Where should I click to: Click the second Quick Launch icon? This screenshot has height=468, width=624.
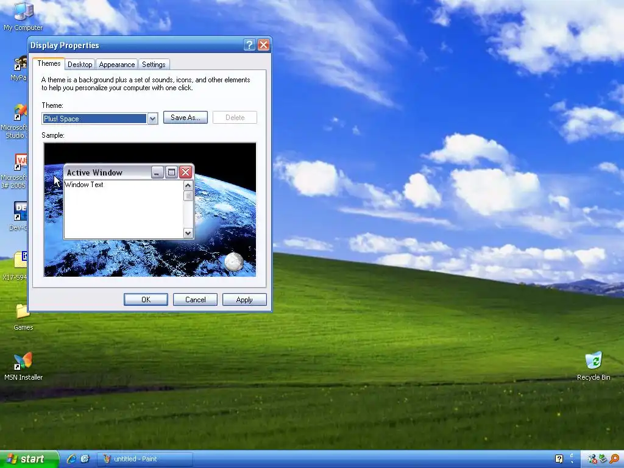click(x=85, y=459)
